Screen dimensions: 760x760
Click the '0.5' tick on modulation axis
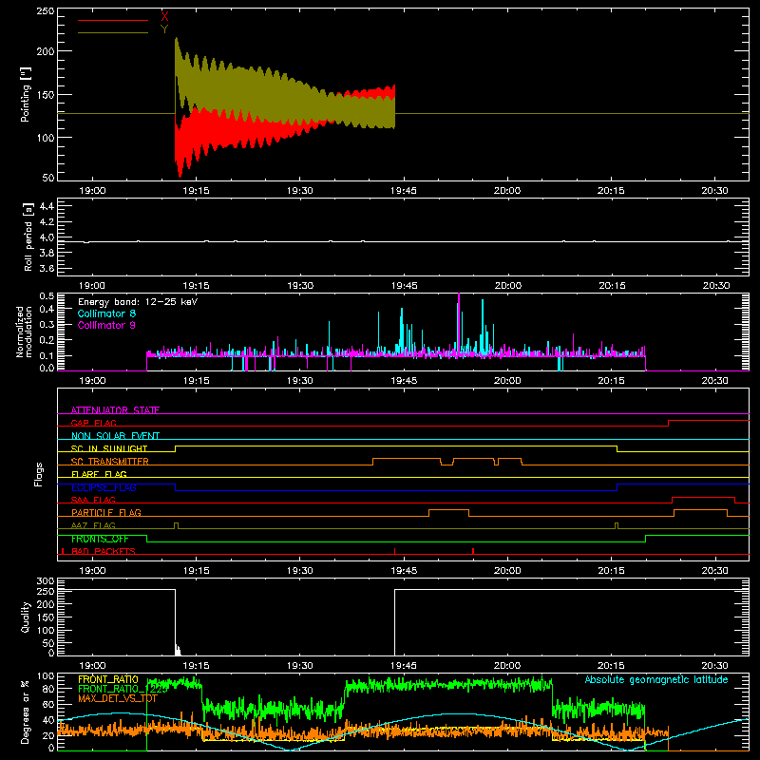pos(47,296)
